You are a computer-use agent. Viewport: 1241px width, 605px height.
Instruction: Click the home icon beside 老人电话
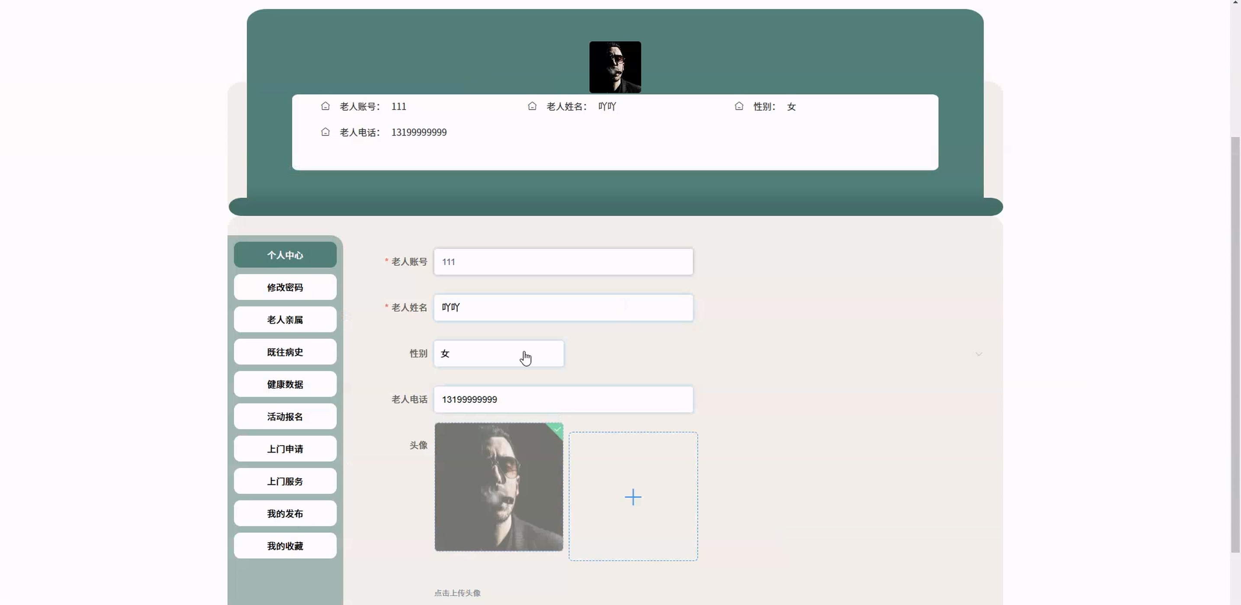pos(325,132)
